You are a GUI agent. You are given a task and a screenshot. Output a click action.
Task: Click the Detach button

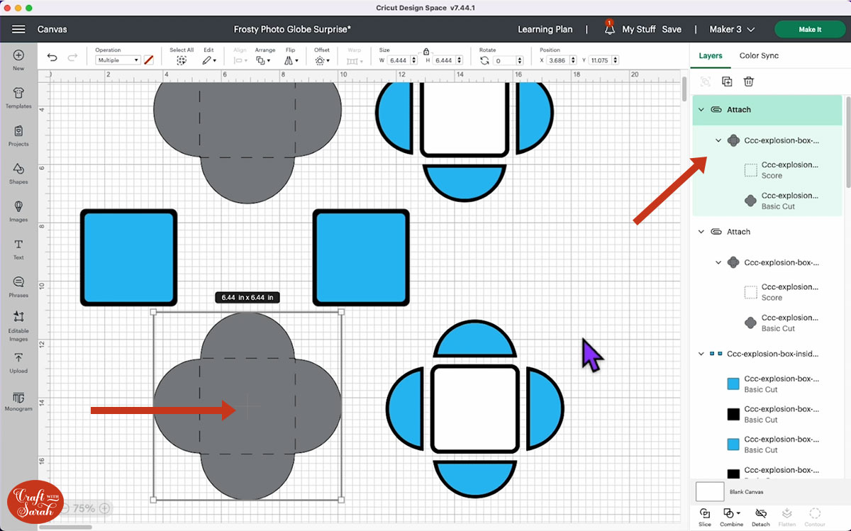point(760,515)
